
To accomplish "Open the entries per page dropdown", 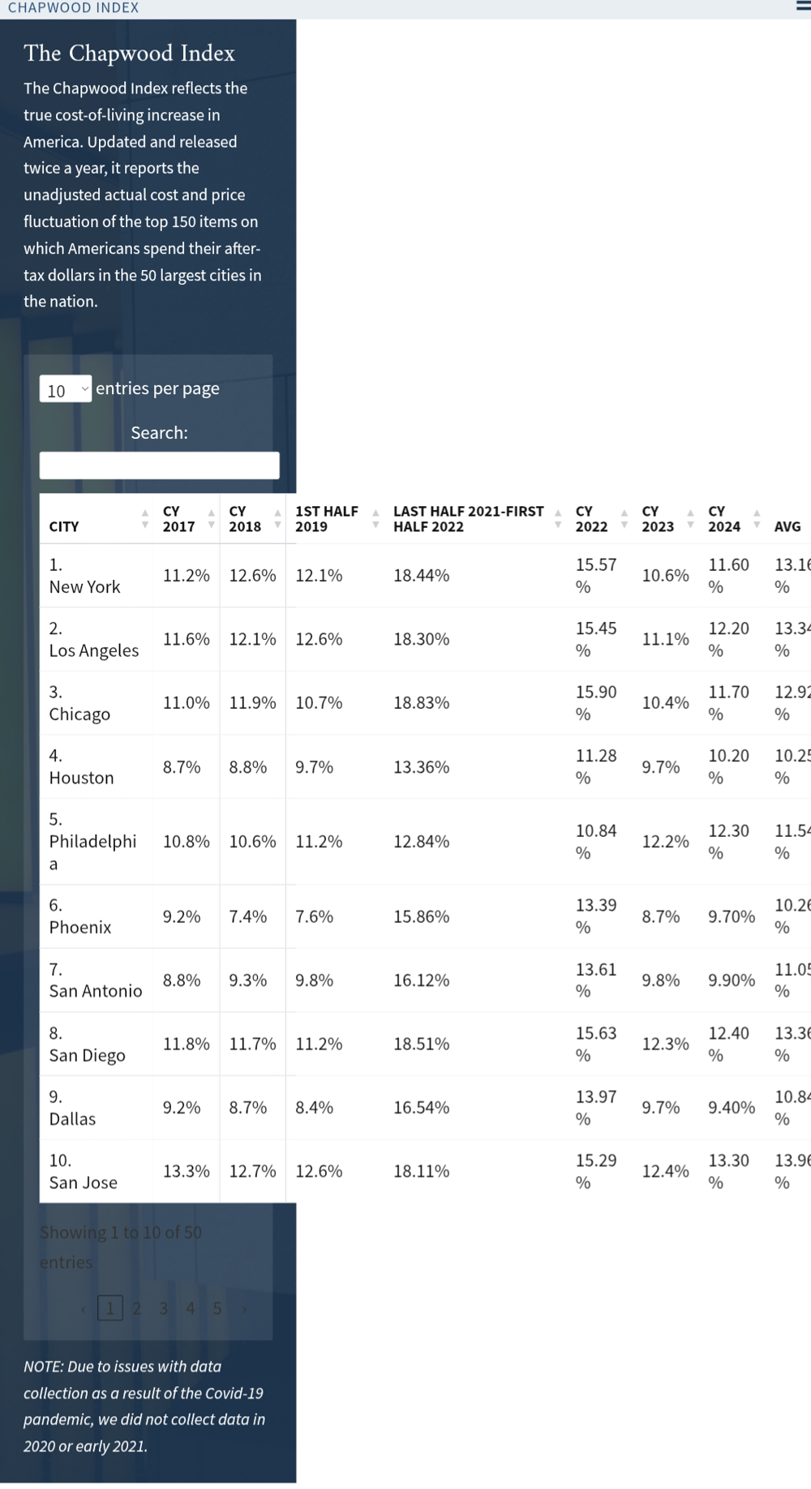I will [65, 389].
